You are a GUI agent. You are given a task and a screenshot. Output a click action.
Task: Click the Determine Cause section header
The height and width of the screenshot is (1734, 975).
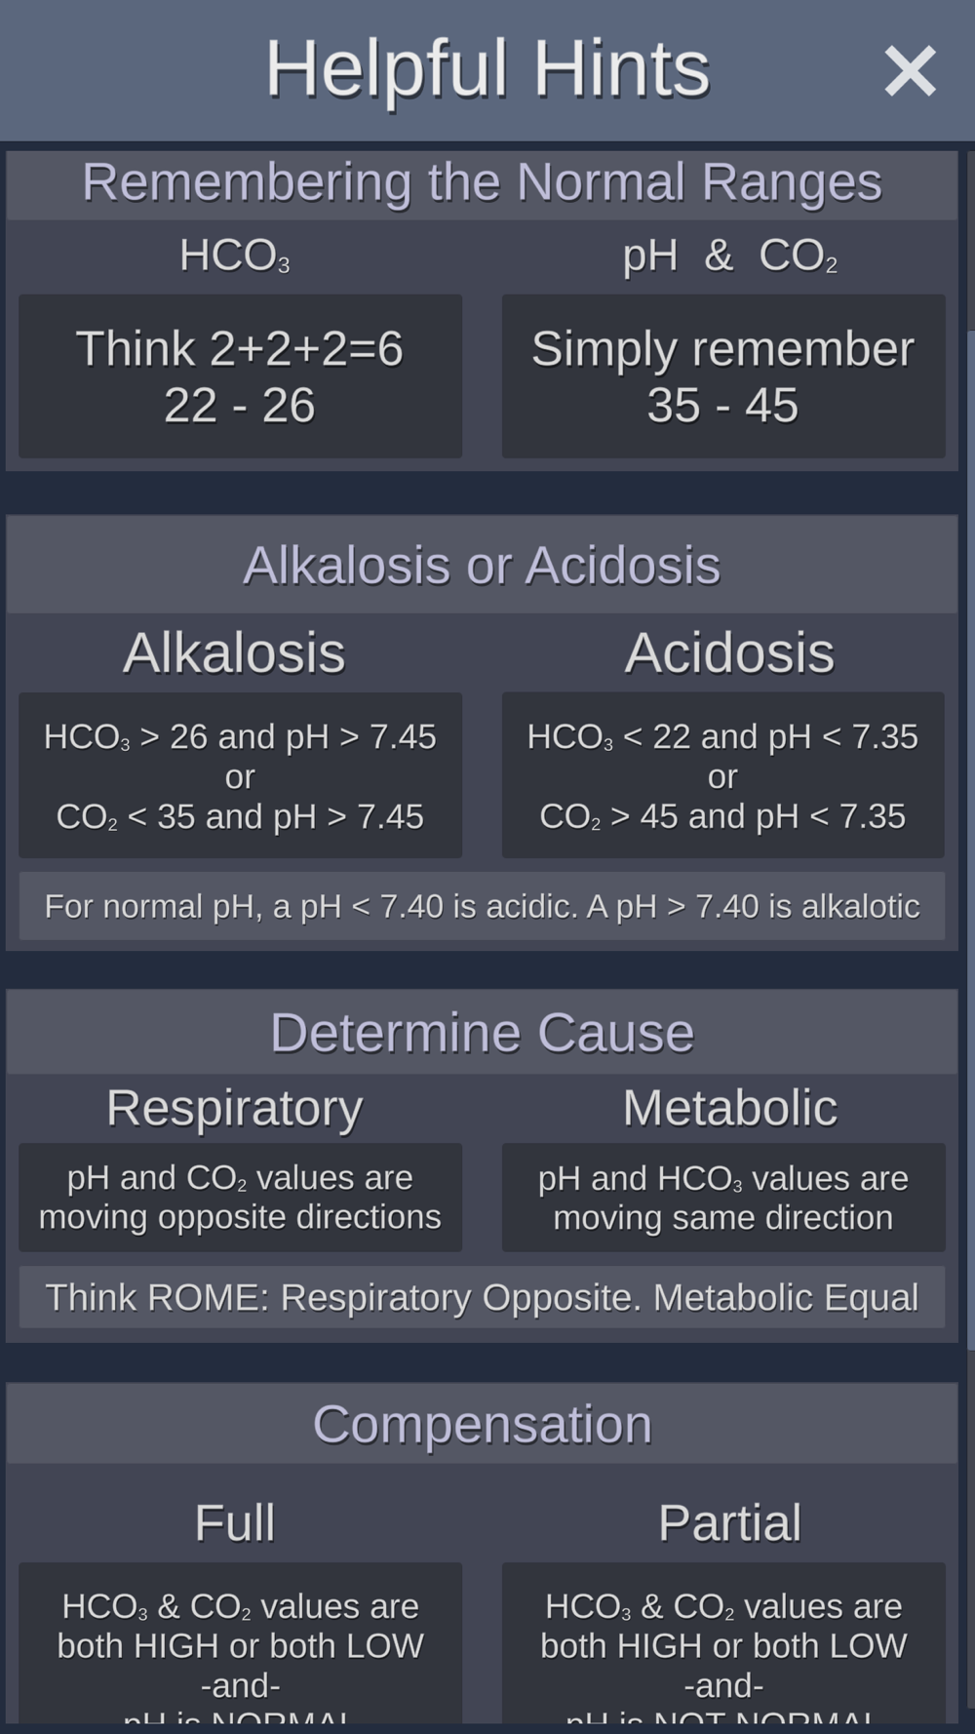482,1033
